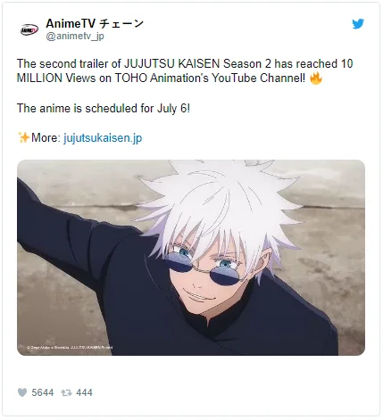
Task: Select the July 6 schedule sentence
Action: pos(104,108)
